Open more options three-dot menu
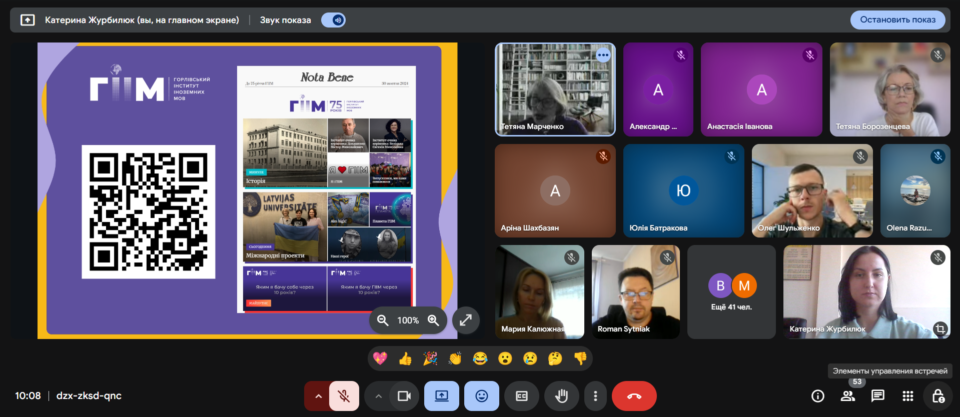960x417 pixels. tap(595, 396)
